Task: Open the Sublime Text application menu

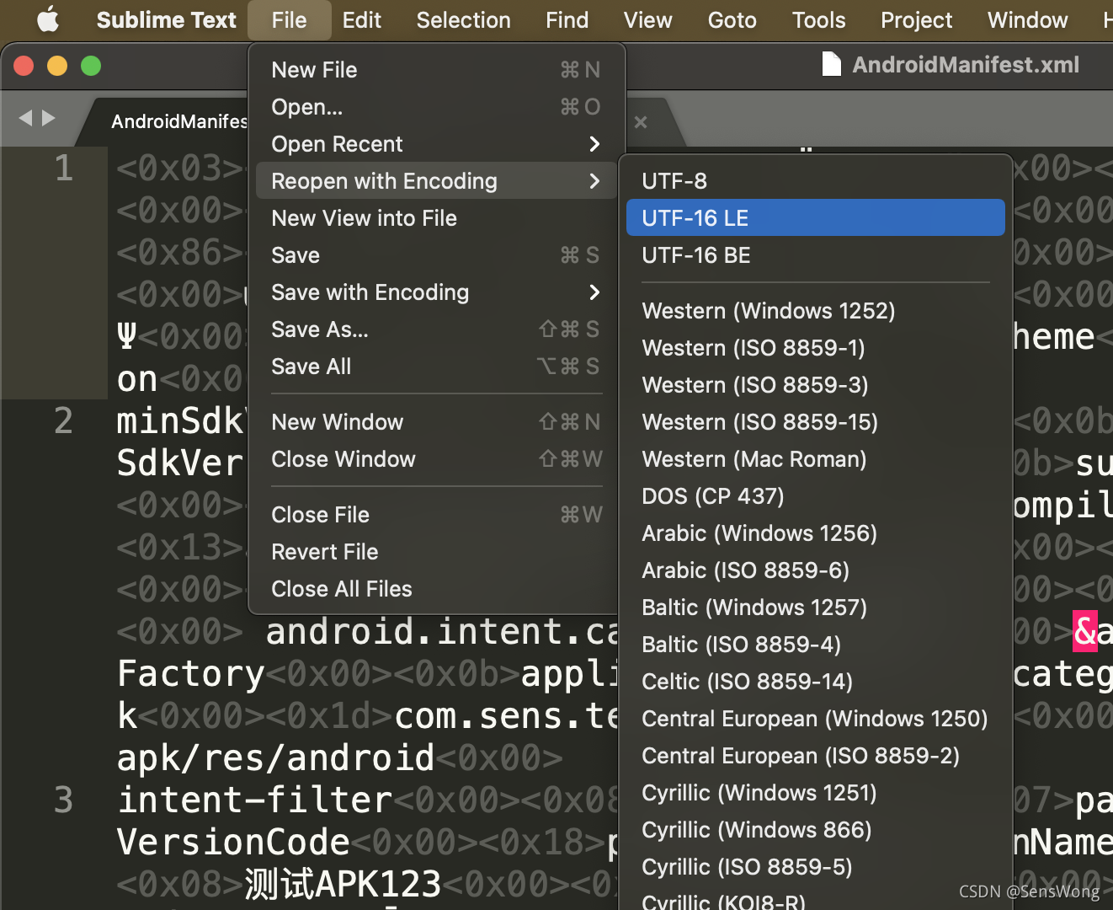Action: (x=166, y=19)
